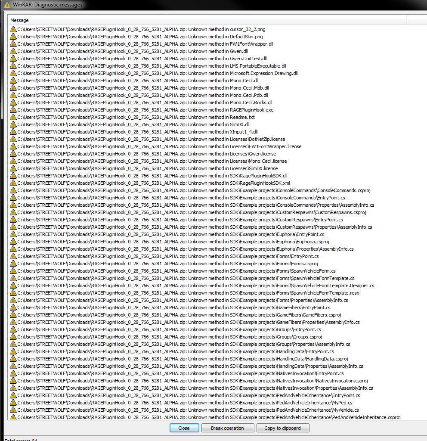Click warning icon for Mono.Cecil.Rocks.dll row
The width and height of the screenshot is (427, 441).
point(13,102)
